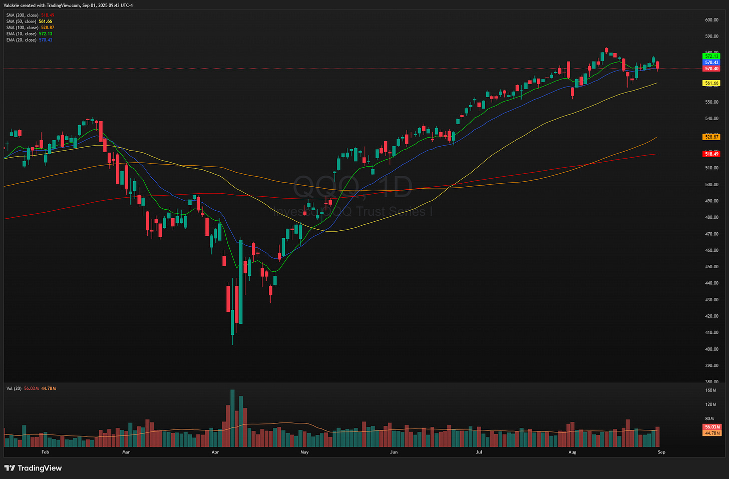This screenshot has height=479, width=729.
Task: Click the 160M volume scale label
Action: tap(711, 390)
